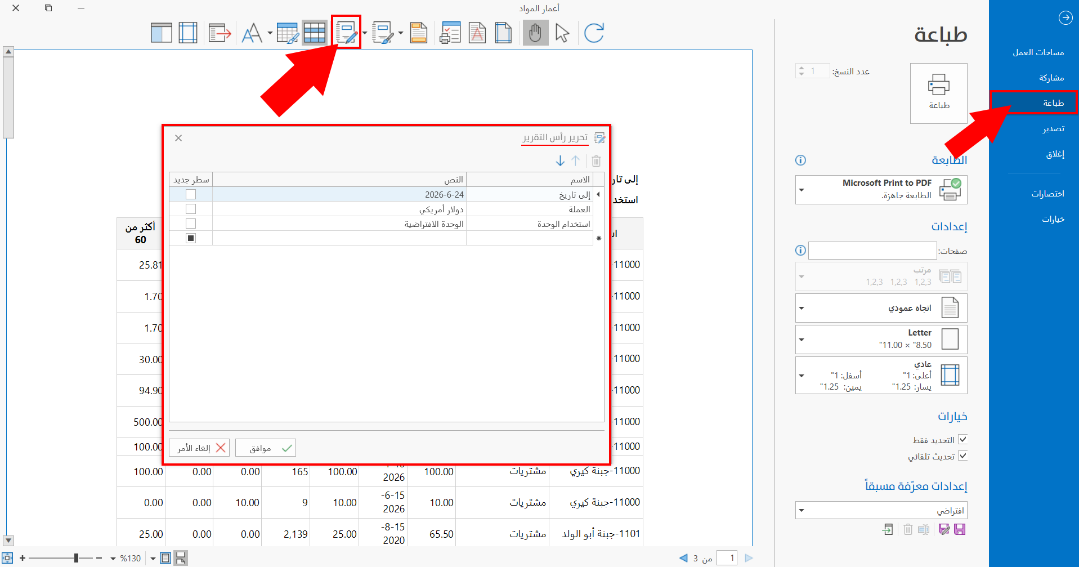Select the hand pan tool
Viewport: 1079px width, 567px height.
coord(535,33)
